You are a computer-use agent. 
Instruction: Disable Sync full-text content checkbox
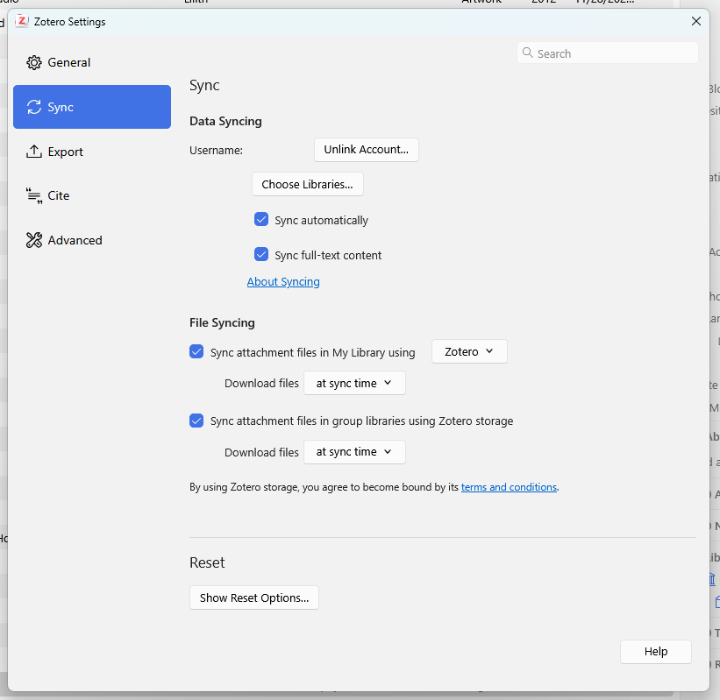[x=260, y=255]
